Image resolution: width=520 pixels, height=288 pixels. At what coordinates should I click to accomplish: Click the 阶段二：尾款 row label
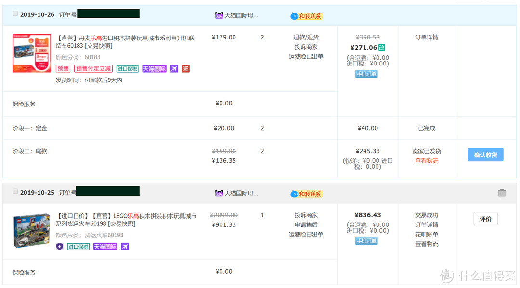tap(30, 151)
